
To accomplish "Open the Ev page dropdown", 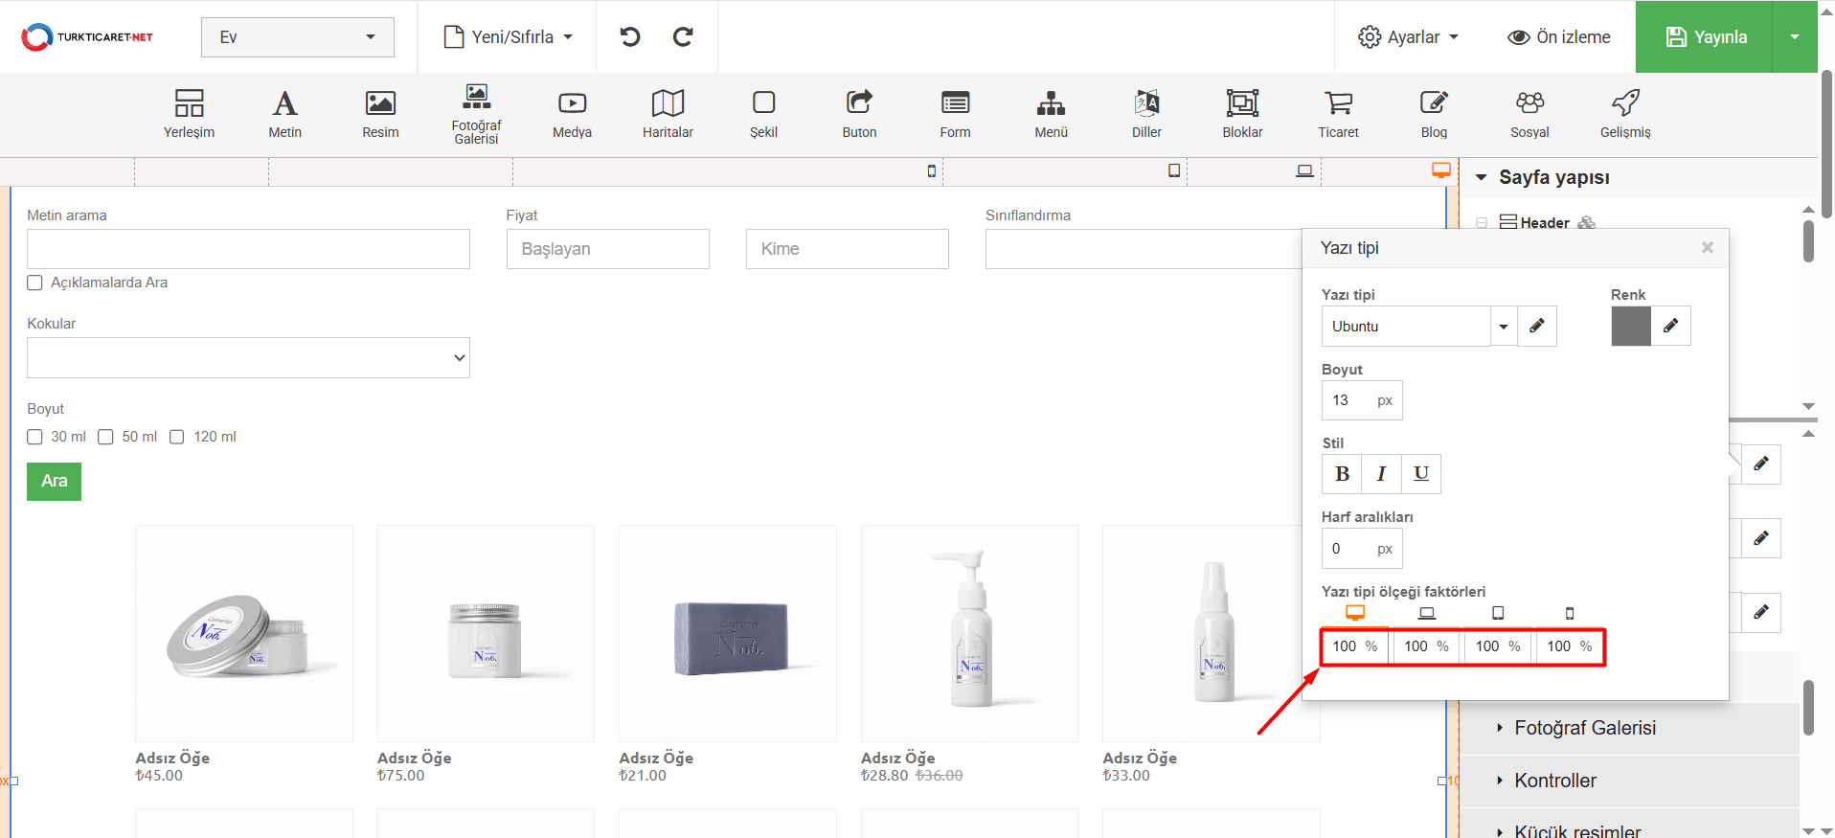I will [297, 37].
